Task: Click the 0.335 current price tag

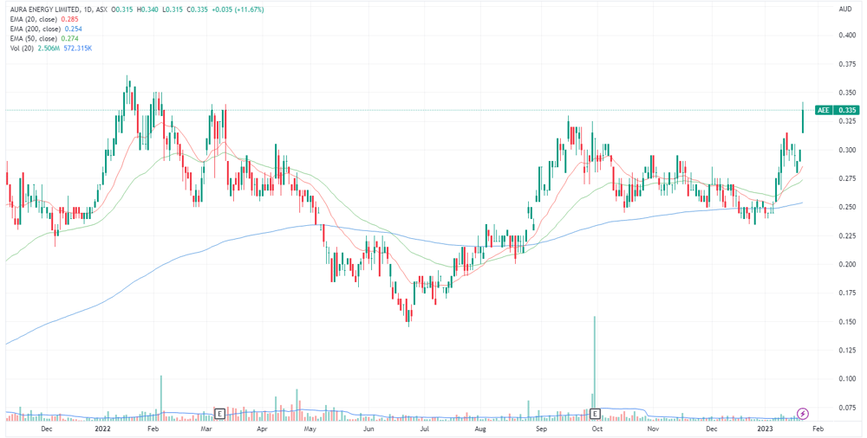Action: 846,110
